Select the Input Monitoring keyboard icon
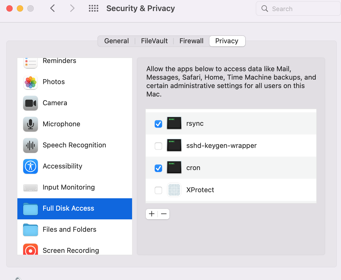341x280 pixels. (31, 187)
